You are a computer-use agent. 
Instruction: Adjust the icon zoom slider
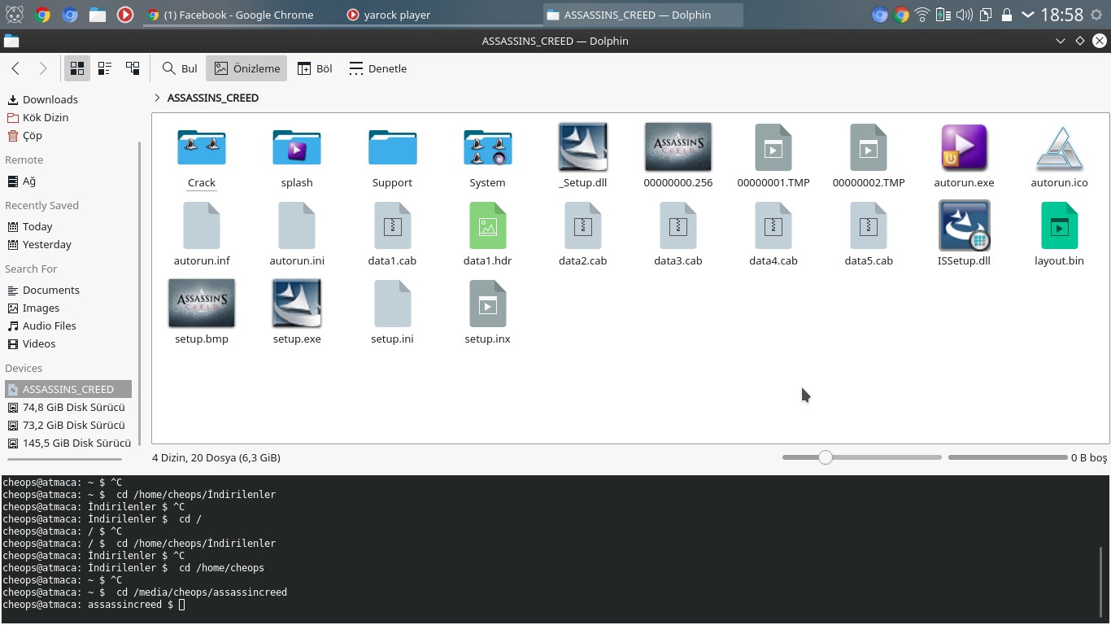pos(826,457)
